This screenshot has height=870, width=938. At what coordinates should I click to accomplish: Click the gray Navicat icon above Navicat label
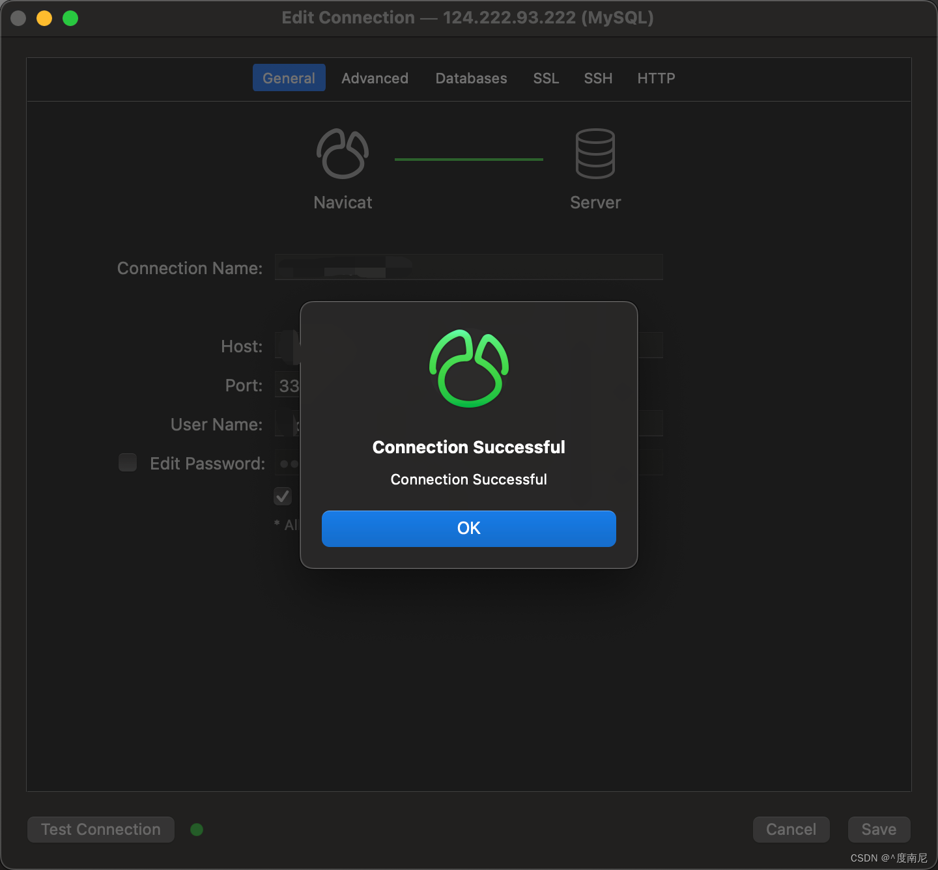(343, 154)
